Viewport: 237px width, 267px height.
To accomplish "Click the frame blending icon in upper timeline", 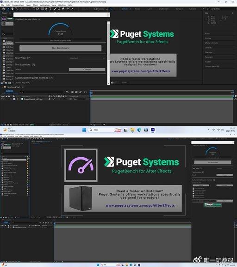I will 76,92.
